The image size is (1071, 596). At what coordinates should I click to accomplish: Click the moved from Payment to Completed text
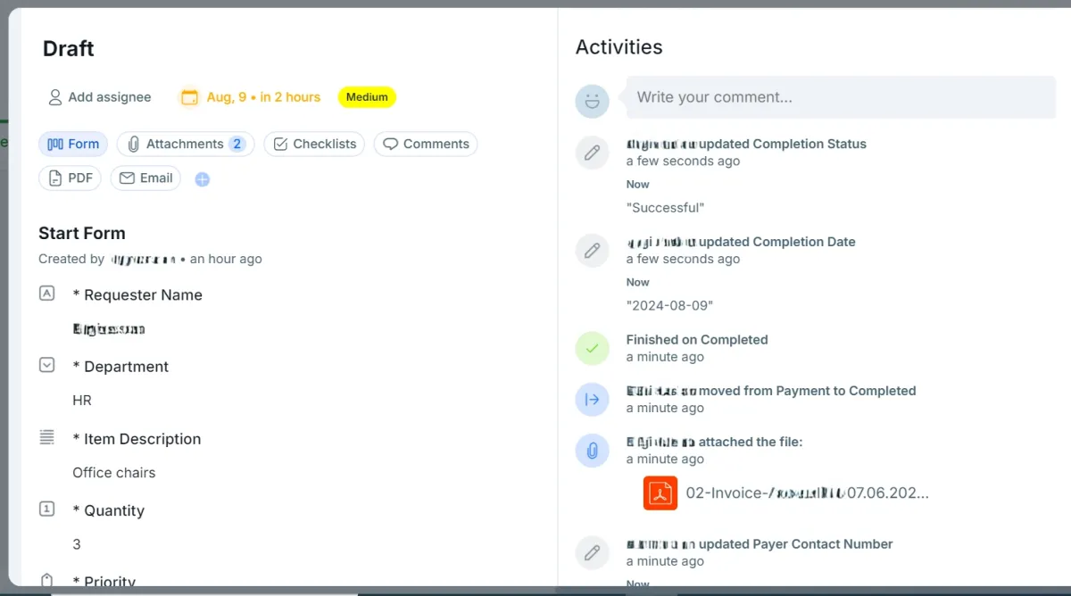pos(809,391)
